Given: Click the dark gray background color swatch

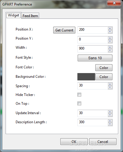Looking at the screenshot, I should pos(86,77).
